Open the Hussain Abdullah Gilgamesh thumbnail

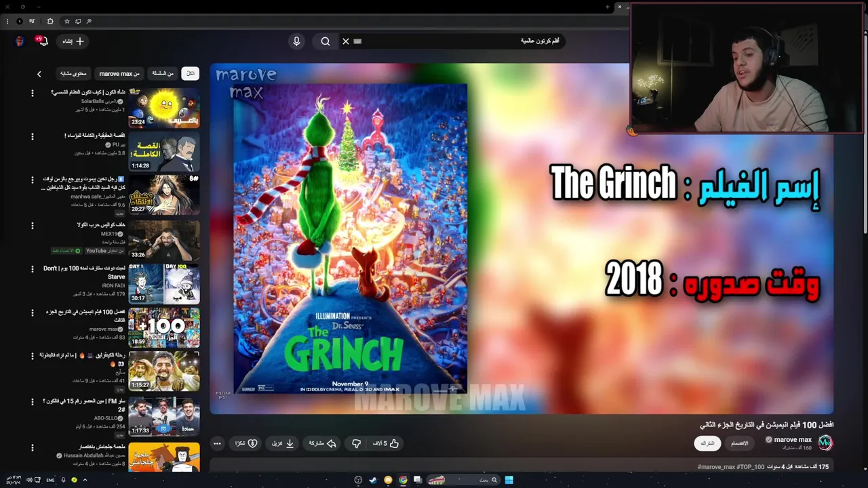(164, 457)
